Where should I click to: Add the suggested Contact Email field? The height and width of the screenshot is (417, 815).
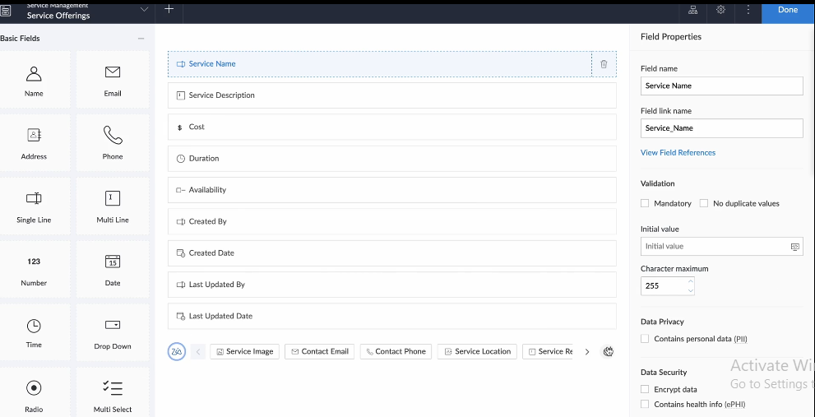(x=319, y=352)
